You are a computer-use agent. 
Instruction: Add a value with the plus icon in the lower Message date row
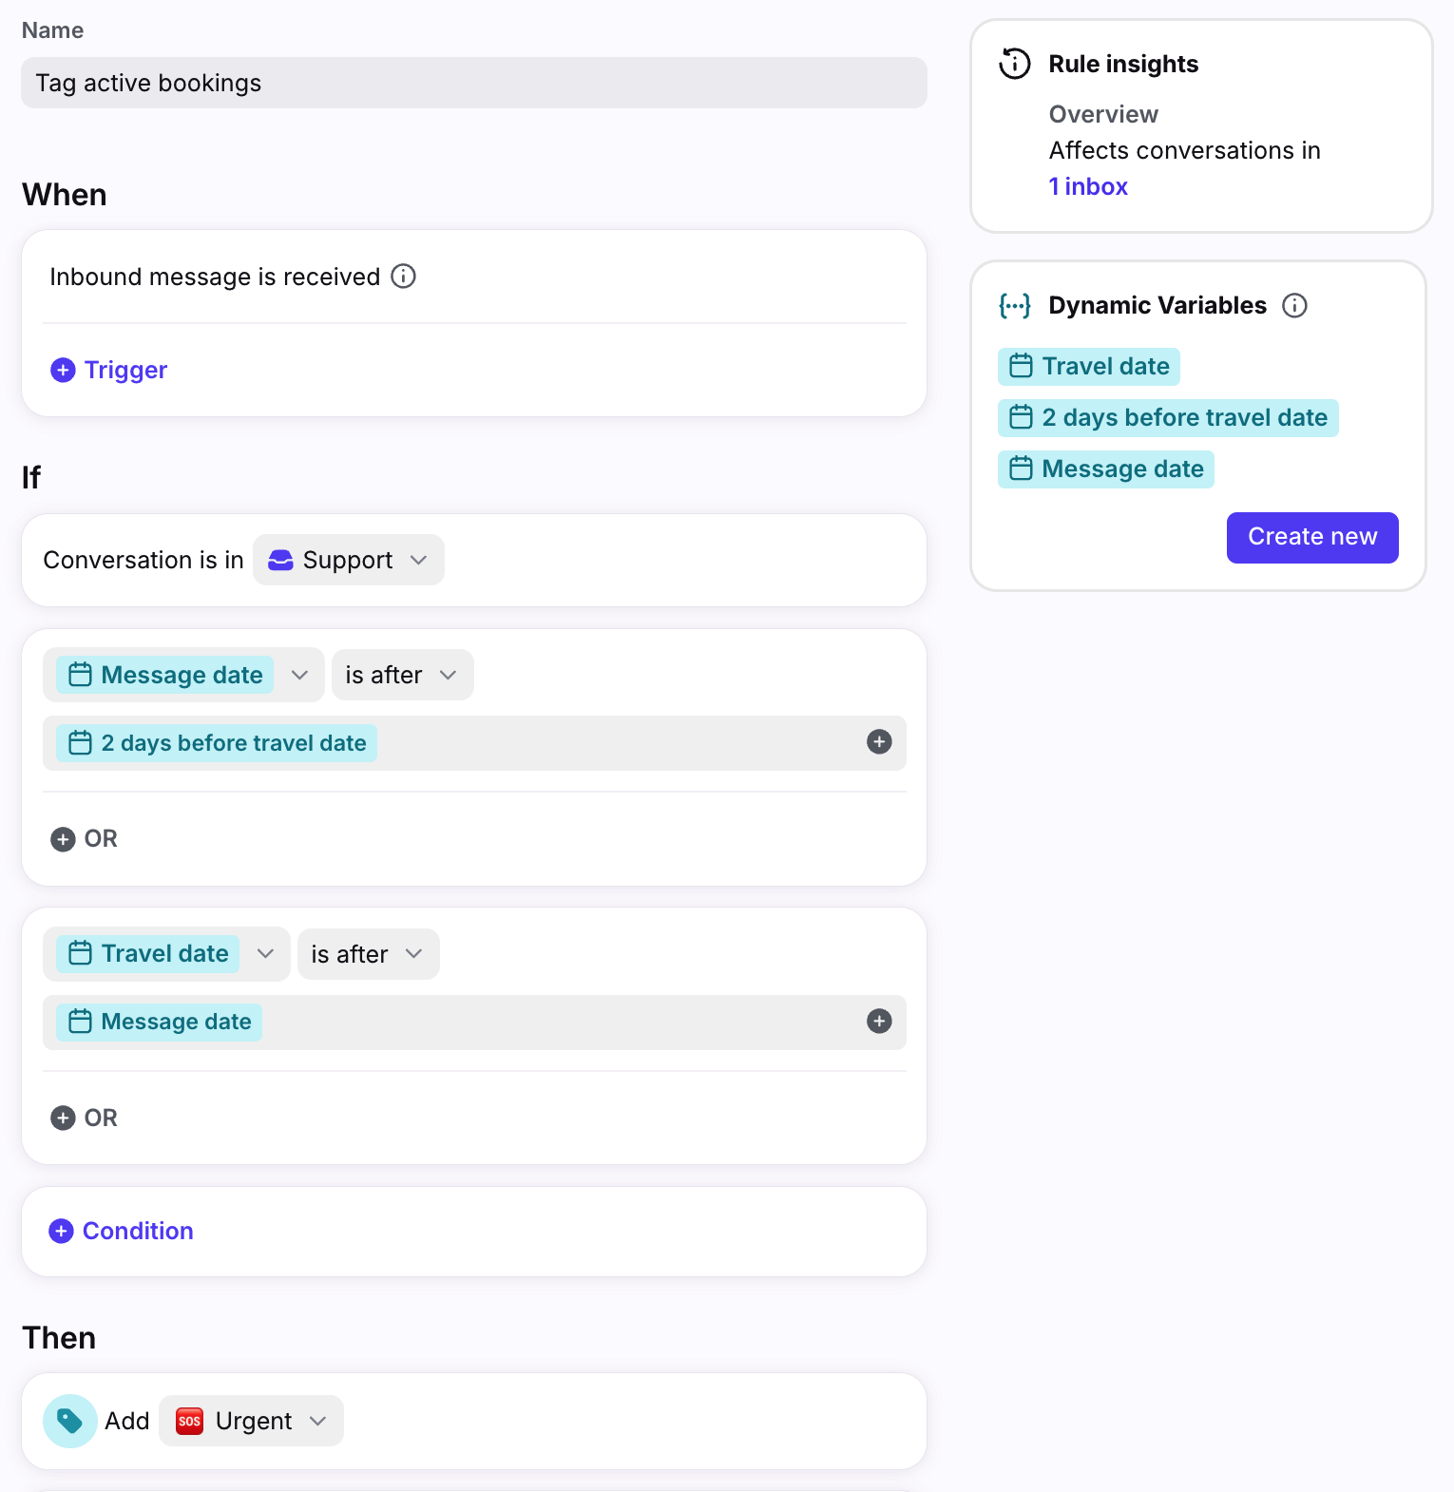pos(879,1022)
